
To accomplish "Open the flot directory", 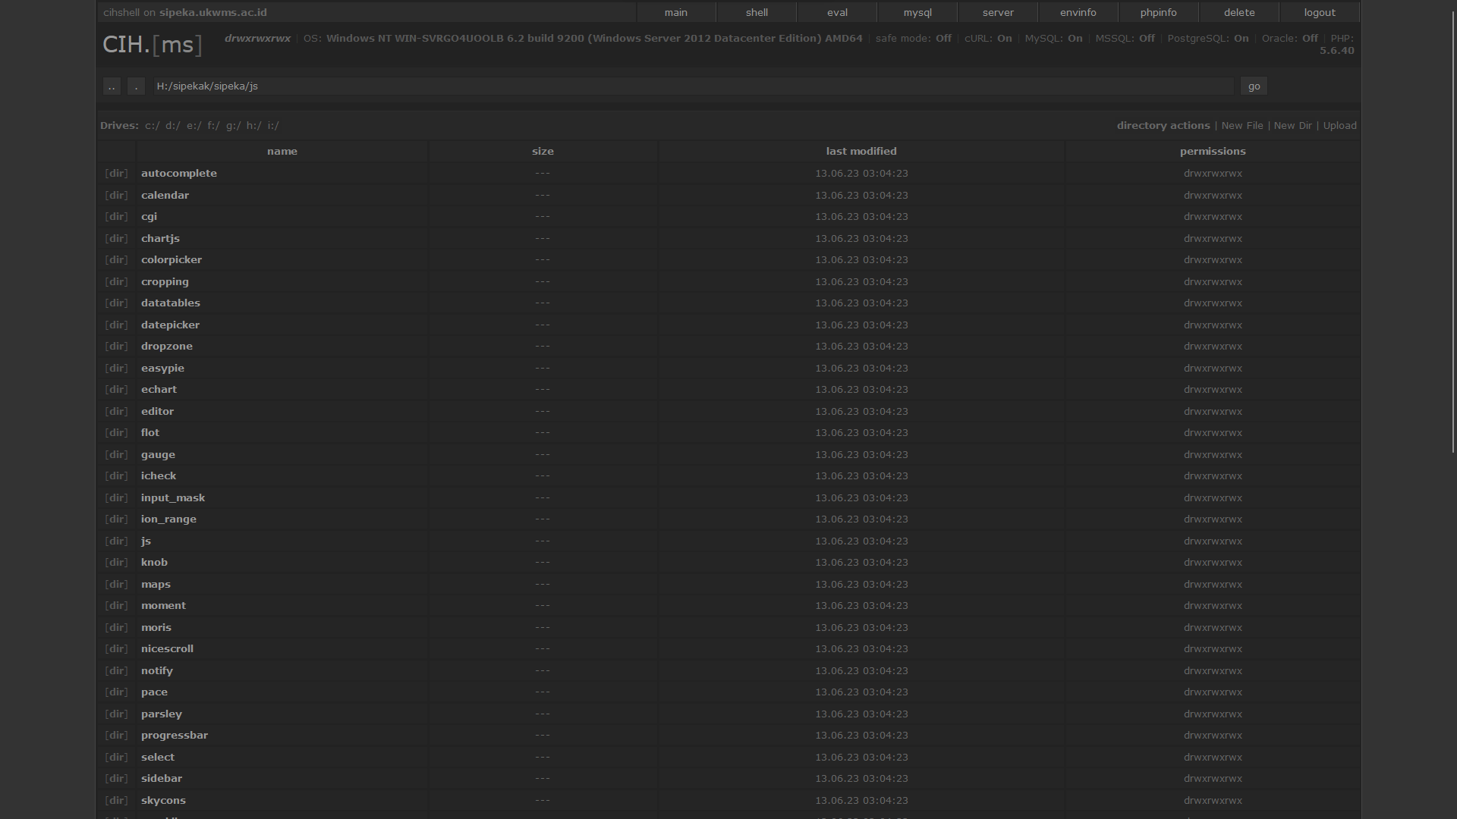I will coord(150,433).
